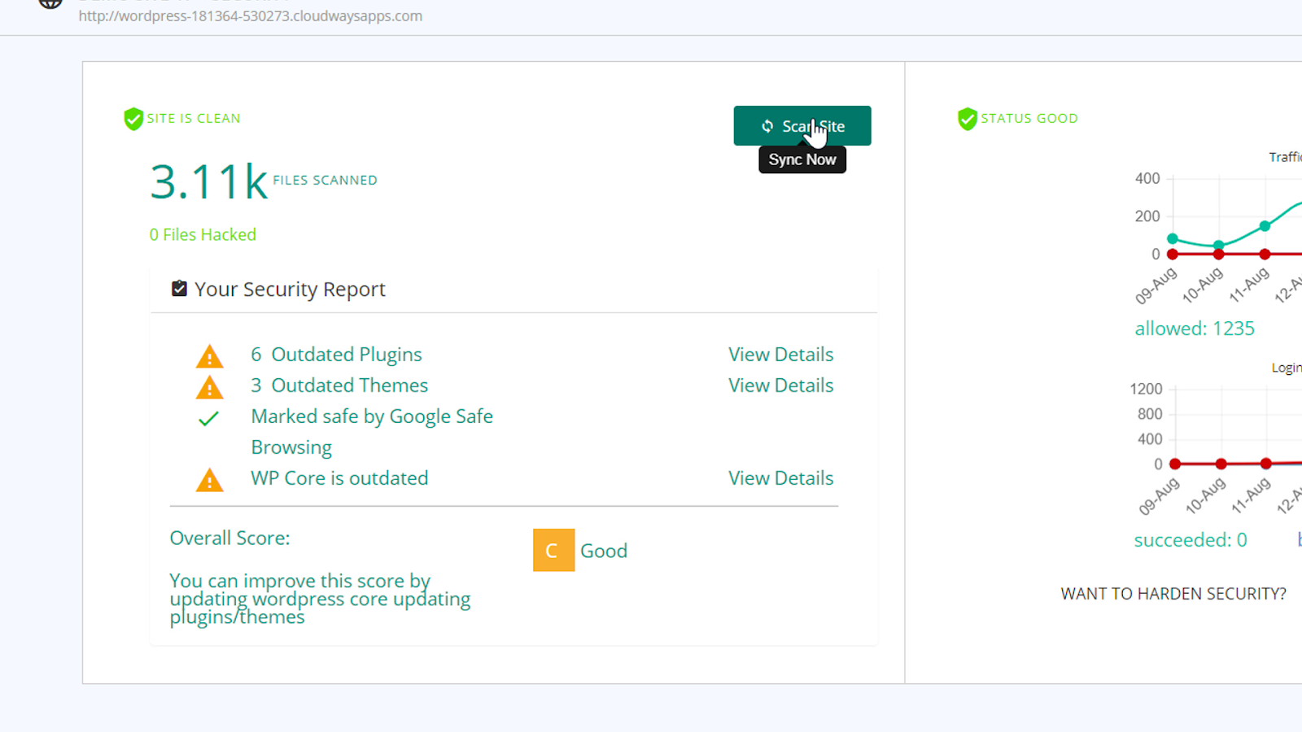Click the green shield beside Status Good

(x=967, y=119)
